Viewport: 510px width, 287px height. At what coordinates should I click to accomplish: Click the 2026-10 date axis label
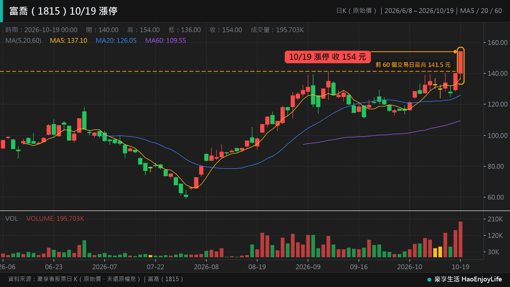click(410, 267)
